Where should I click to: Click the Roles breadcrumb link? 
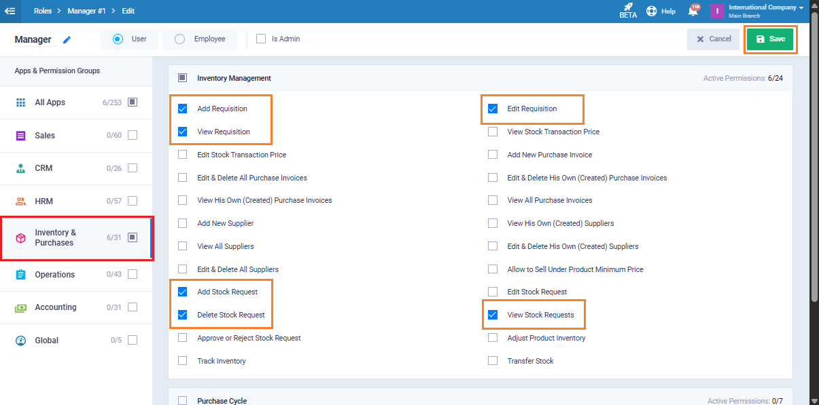43,11
